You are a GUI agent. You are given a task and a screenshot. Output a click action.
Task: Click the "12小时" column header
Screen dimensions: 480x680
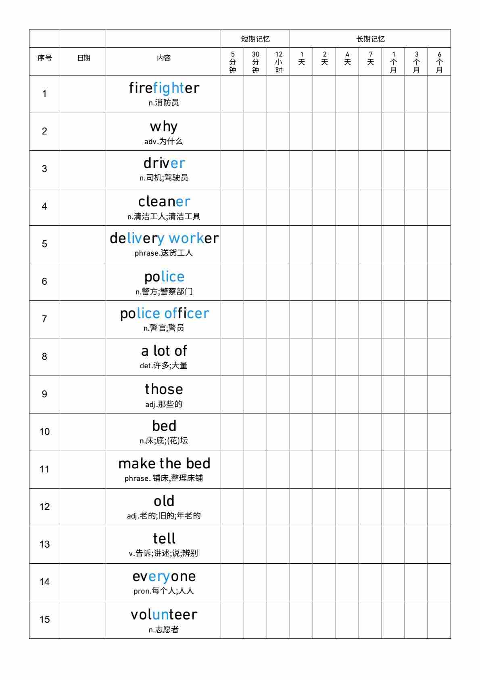point(278,62)
